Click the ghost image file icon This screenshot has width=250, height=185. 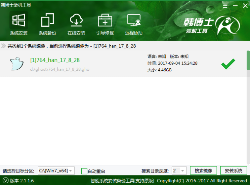pos(17,64)
